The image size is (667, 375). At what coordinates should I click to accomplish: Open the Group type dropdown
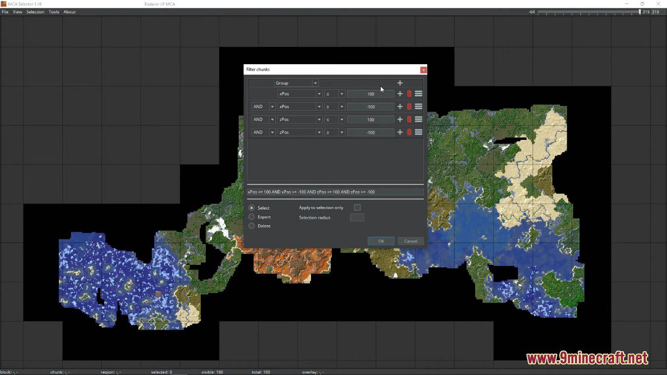(315, 83)
